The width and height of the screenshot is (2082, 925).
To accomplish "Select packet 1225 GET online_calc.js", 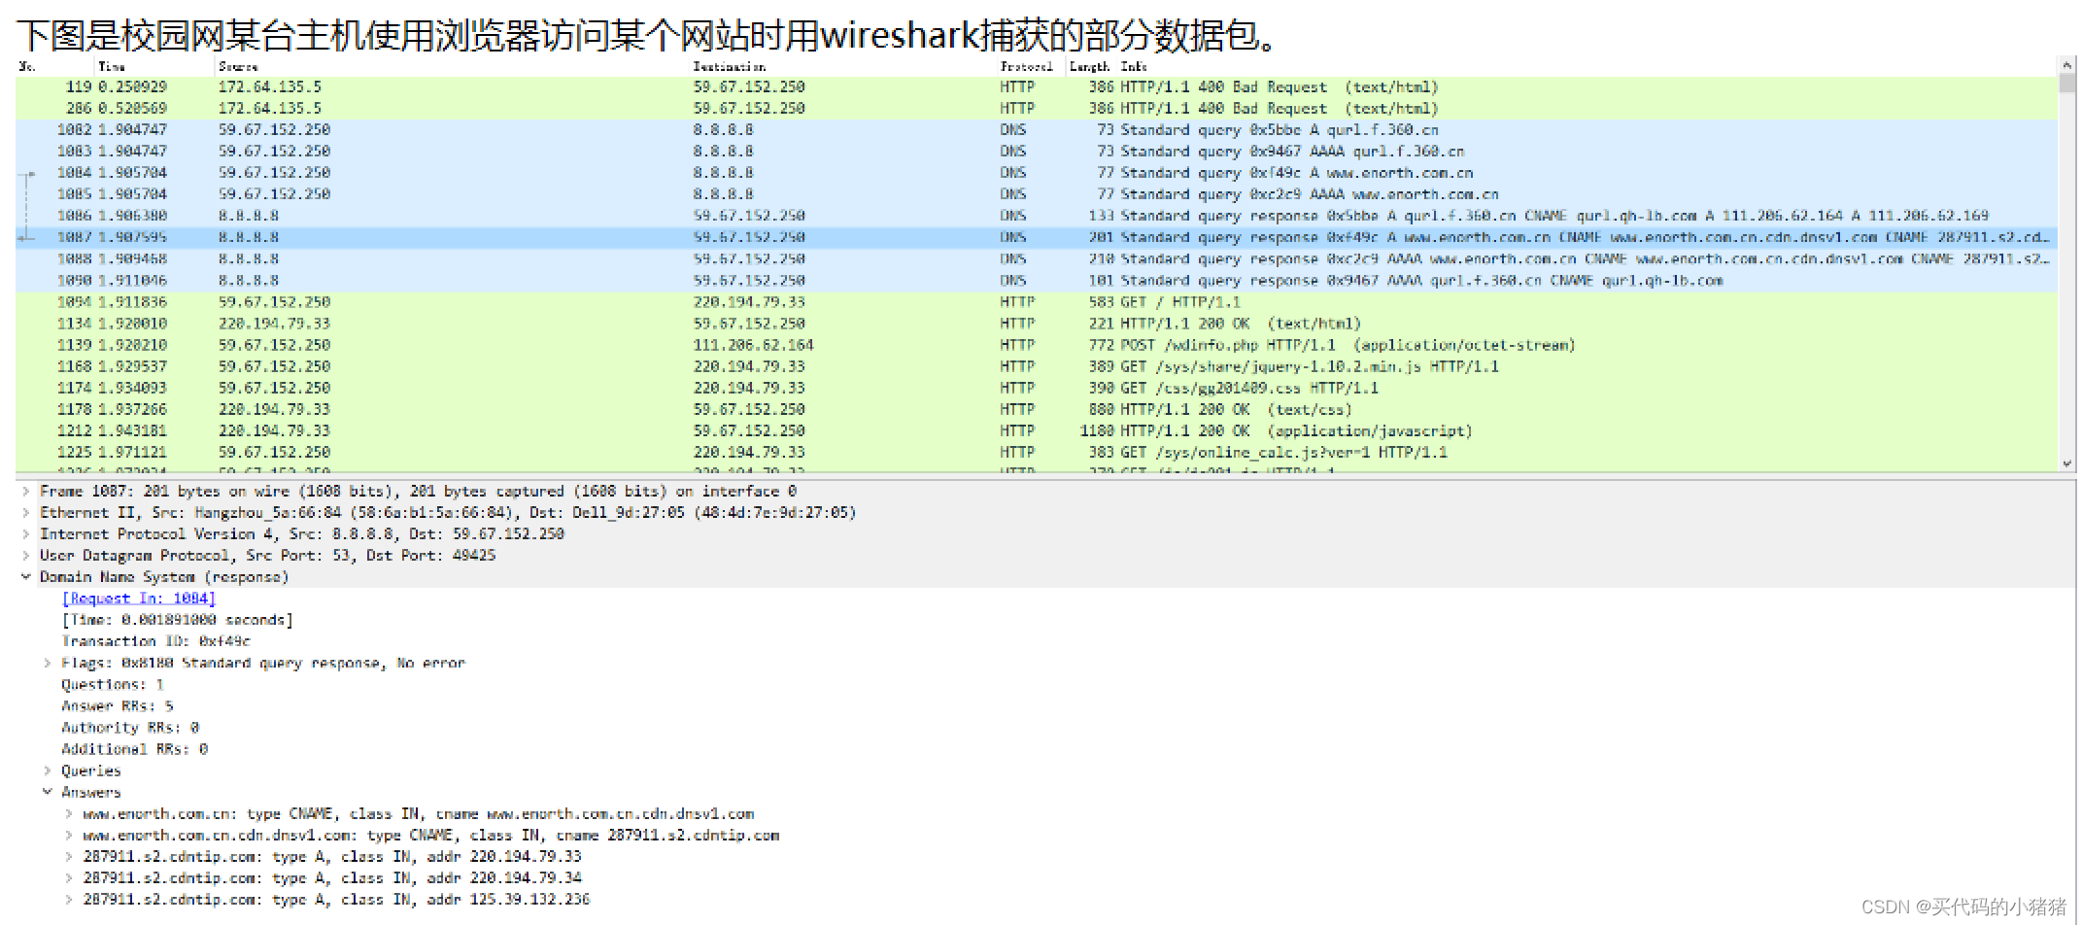I will click(x=1037, y=453).
